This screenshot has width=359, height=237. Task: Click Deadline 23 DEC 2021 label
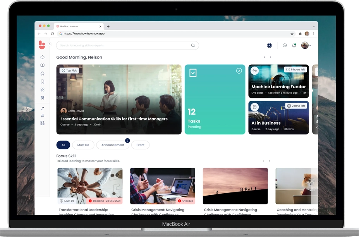coord(105,201)
